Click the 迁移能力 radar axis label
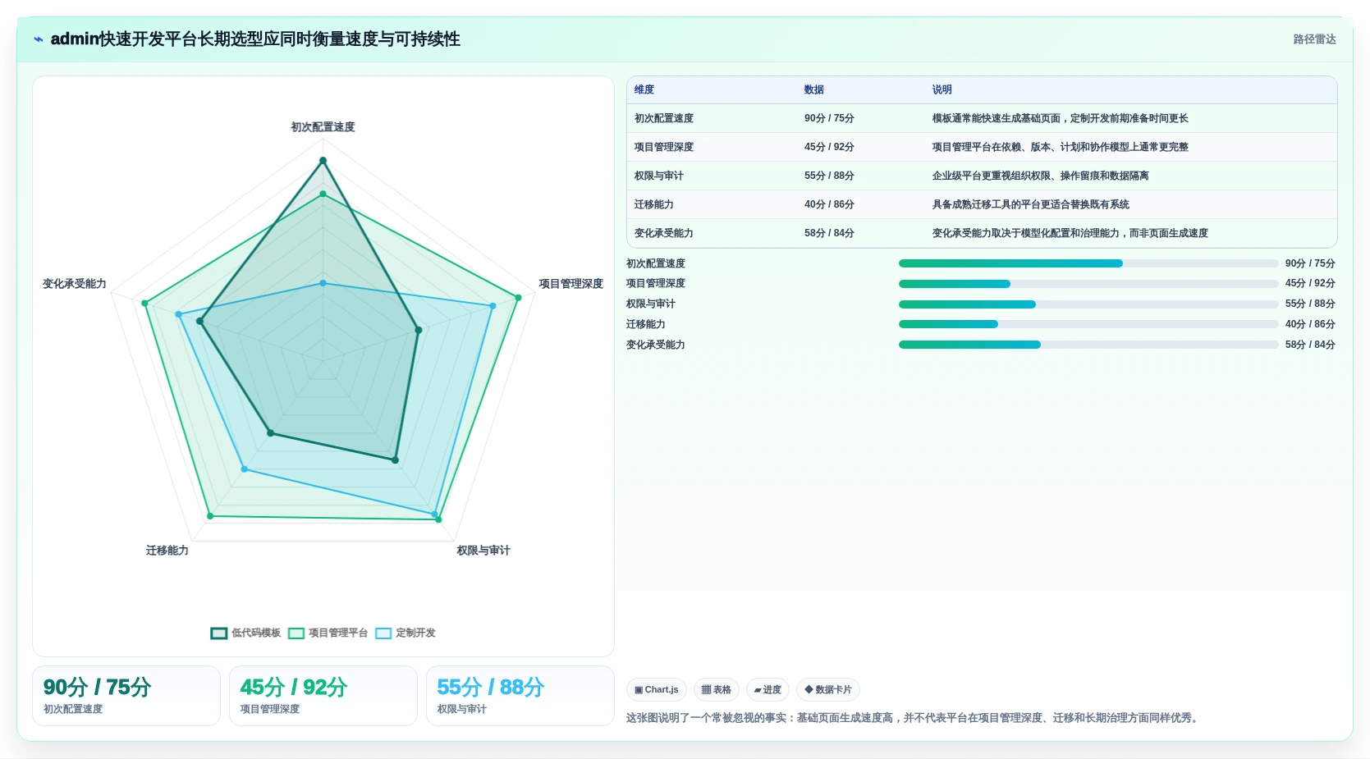Image resolution: width=1370 pixels, height=759 pixels. pyautogui.click(x=167, y=551)
